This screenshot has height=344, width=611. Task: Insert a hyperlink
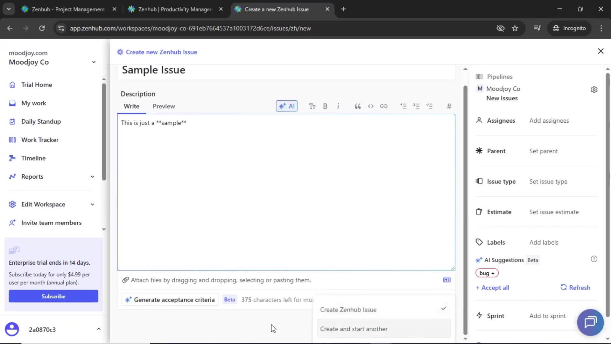(384, 106)
